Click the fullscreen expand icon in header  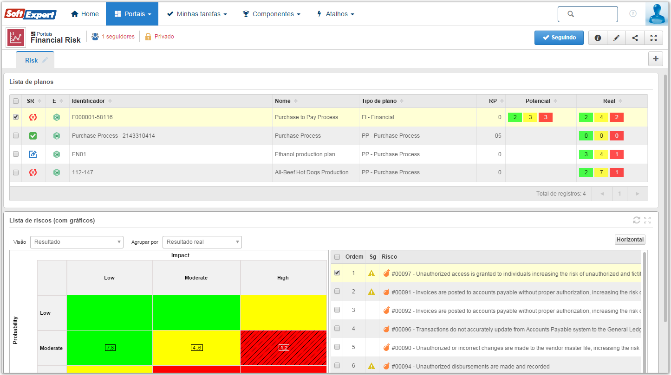[653, 38]
